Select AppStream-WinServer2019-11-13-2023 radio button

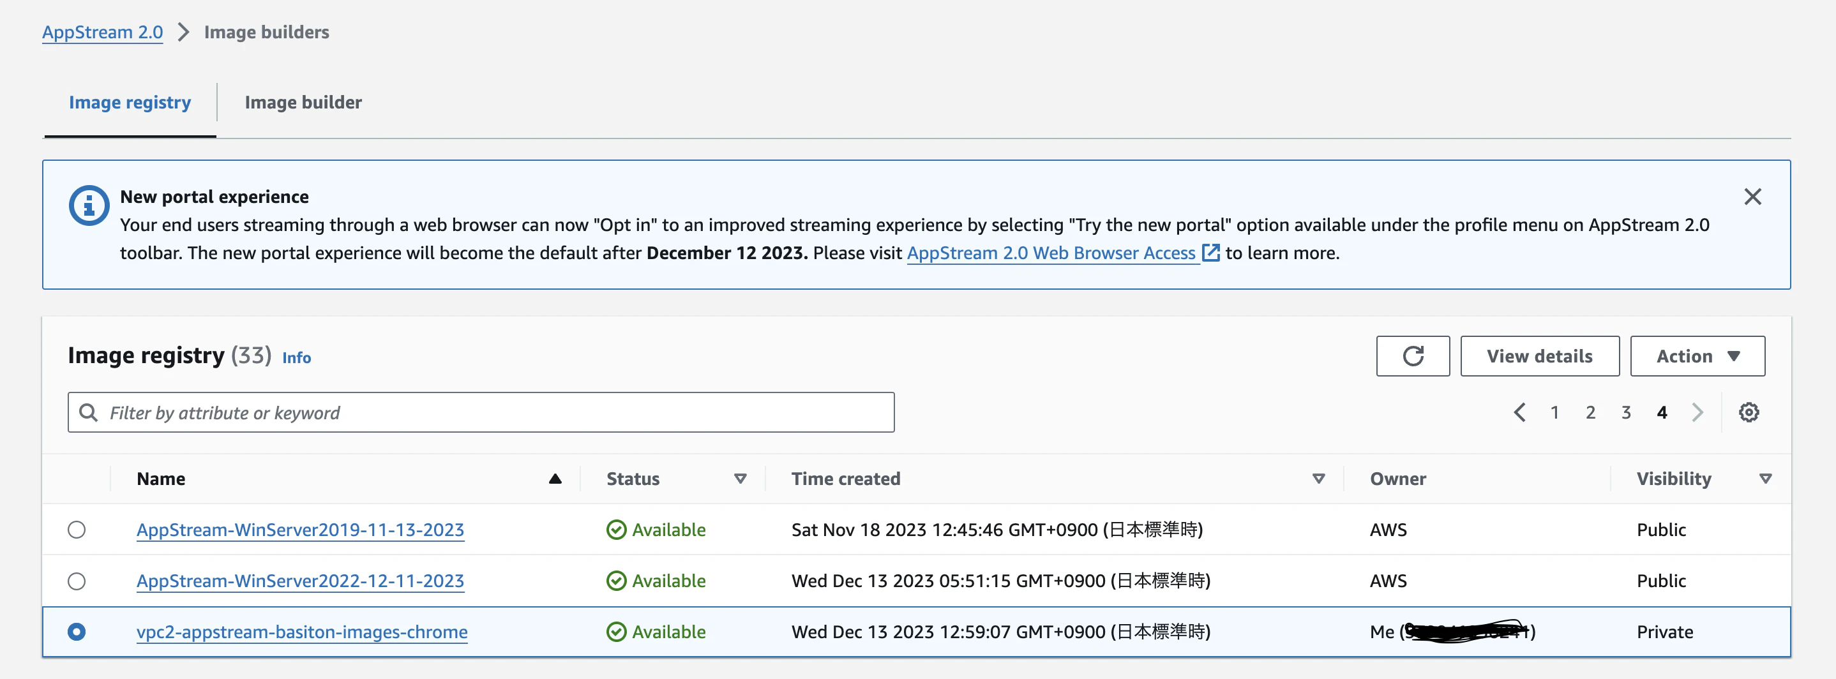[76, 530]
